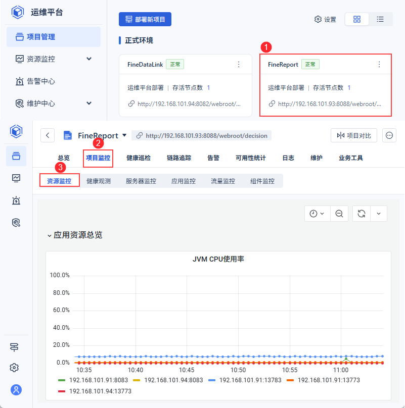Select the 健康观测 sub-tab
The width and height of the screenshot is (405, 408).
coord(99,181)
